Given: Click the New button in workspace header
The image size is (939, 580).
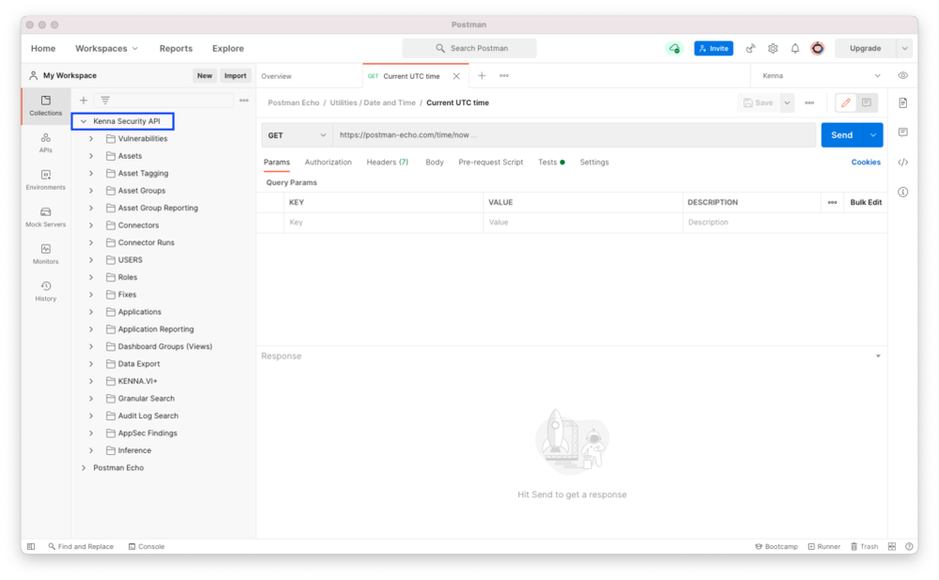Looking at the screenshot, I should 205,76.
